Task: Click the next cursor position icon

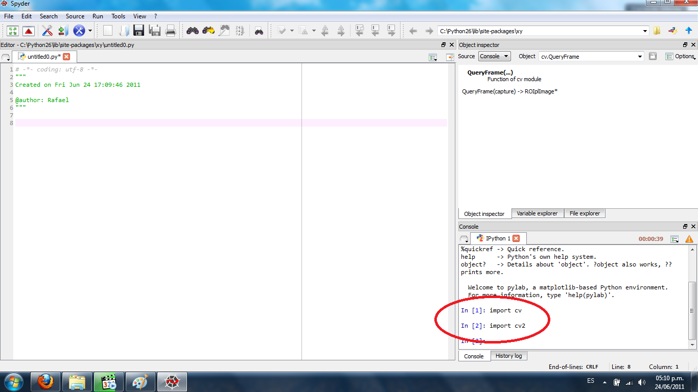Action: (x=391, y=31)
